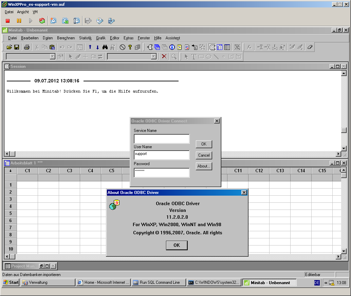Open the Bearbeiten menu
Image resolution: width=351 pixels, height=296 pixels.
pyautogui.click(x=30, y=38)
